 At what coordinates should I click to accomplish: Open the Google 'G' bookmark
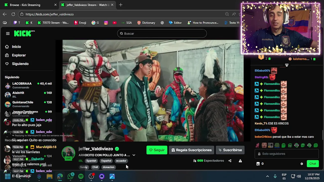click(95, 23)
